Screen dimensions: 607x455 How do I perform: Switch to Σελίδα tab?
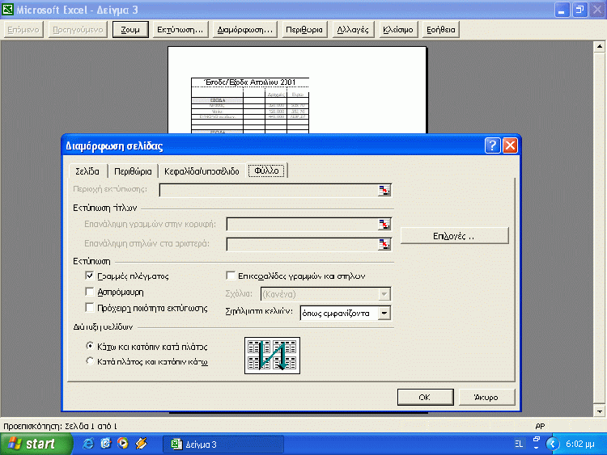(x=87, y=171)
